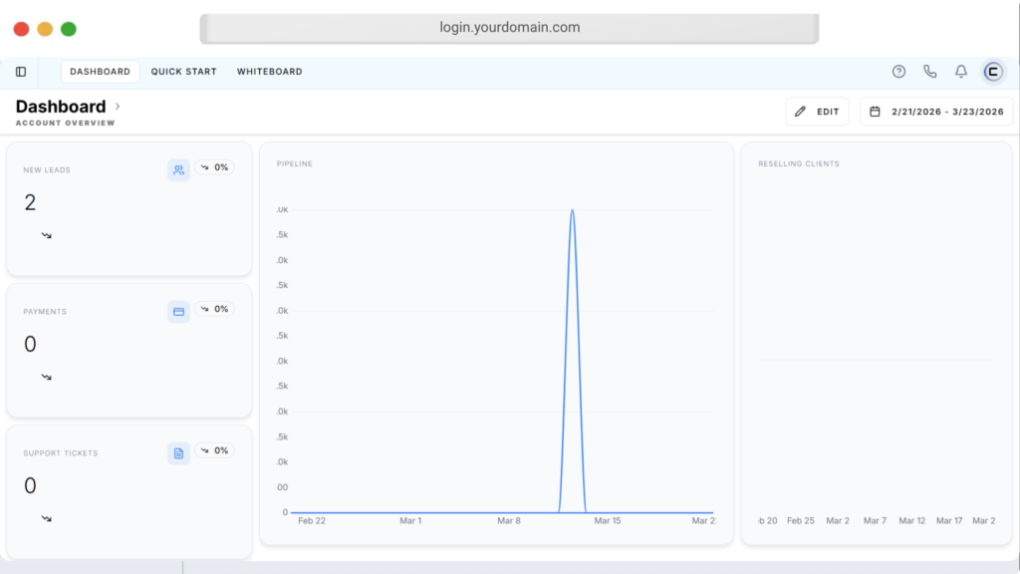The image size is (1020, 574).
Task: Open the notifications bell icon
Action: [961, 72]
